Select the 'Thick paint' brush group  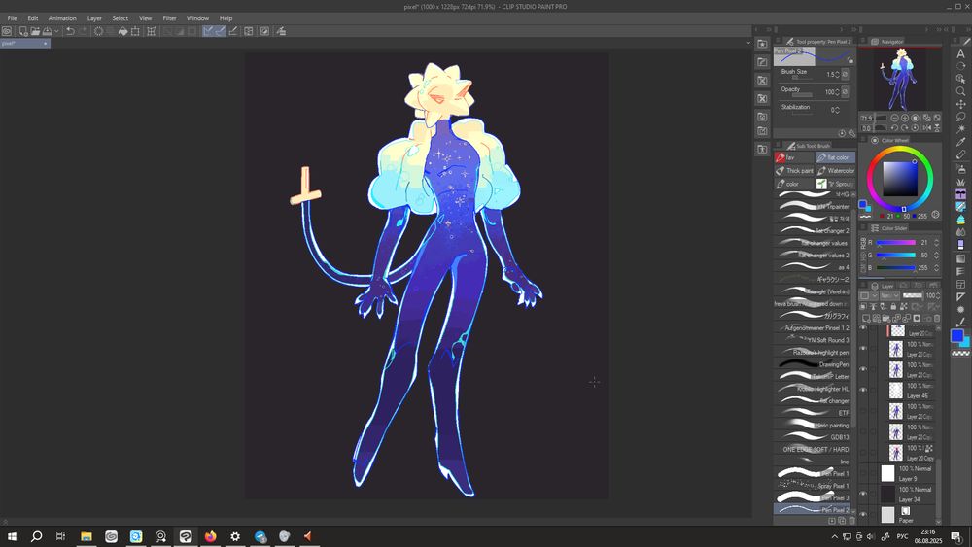pyautogui.click(x=794, y=170)
